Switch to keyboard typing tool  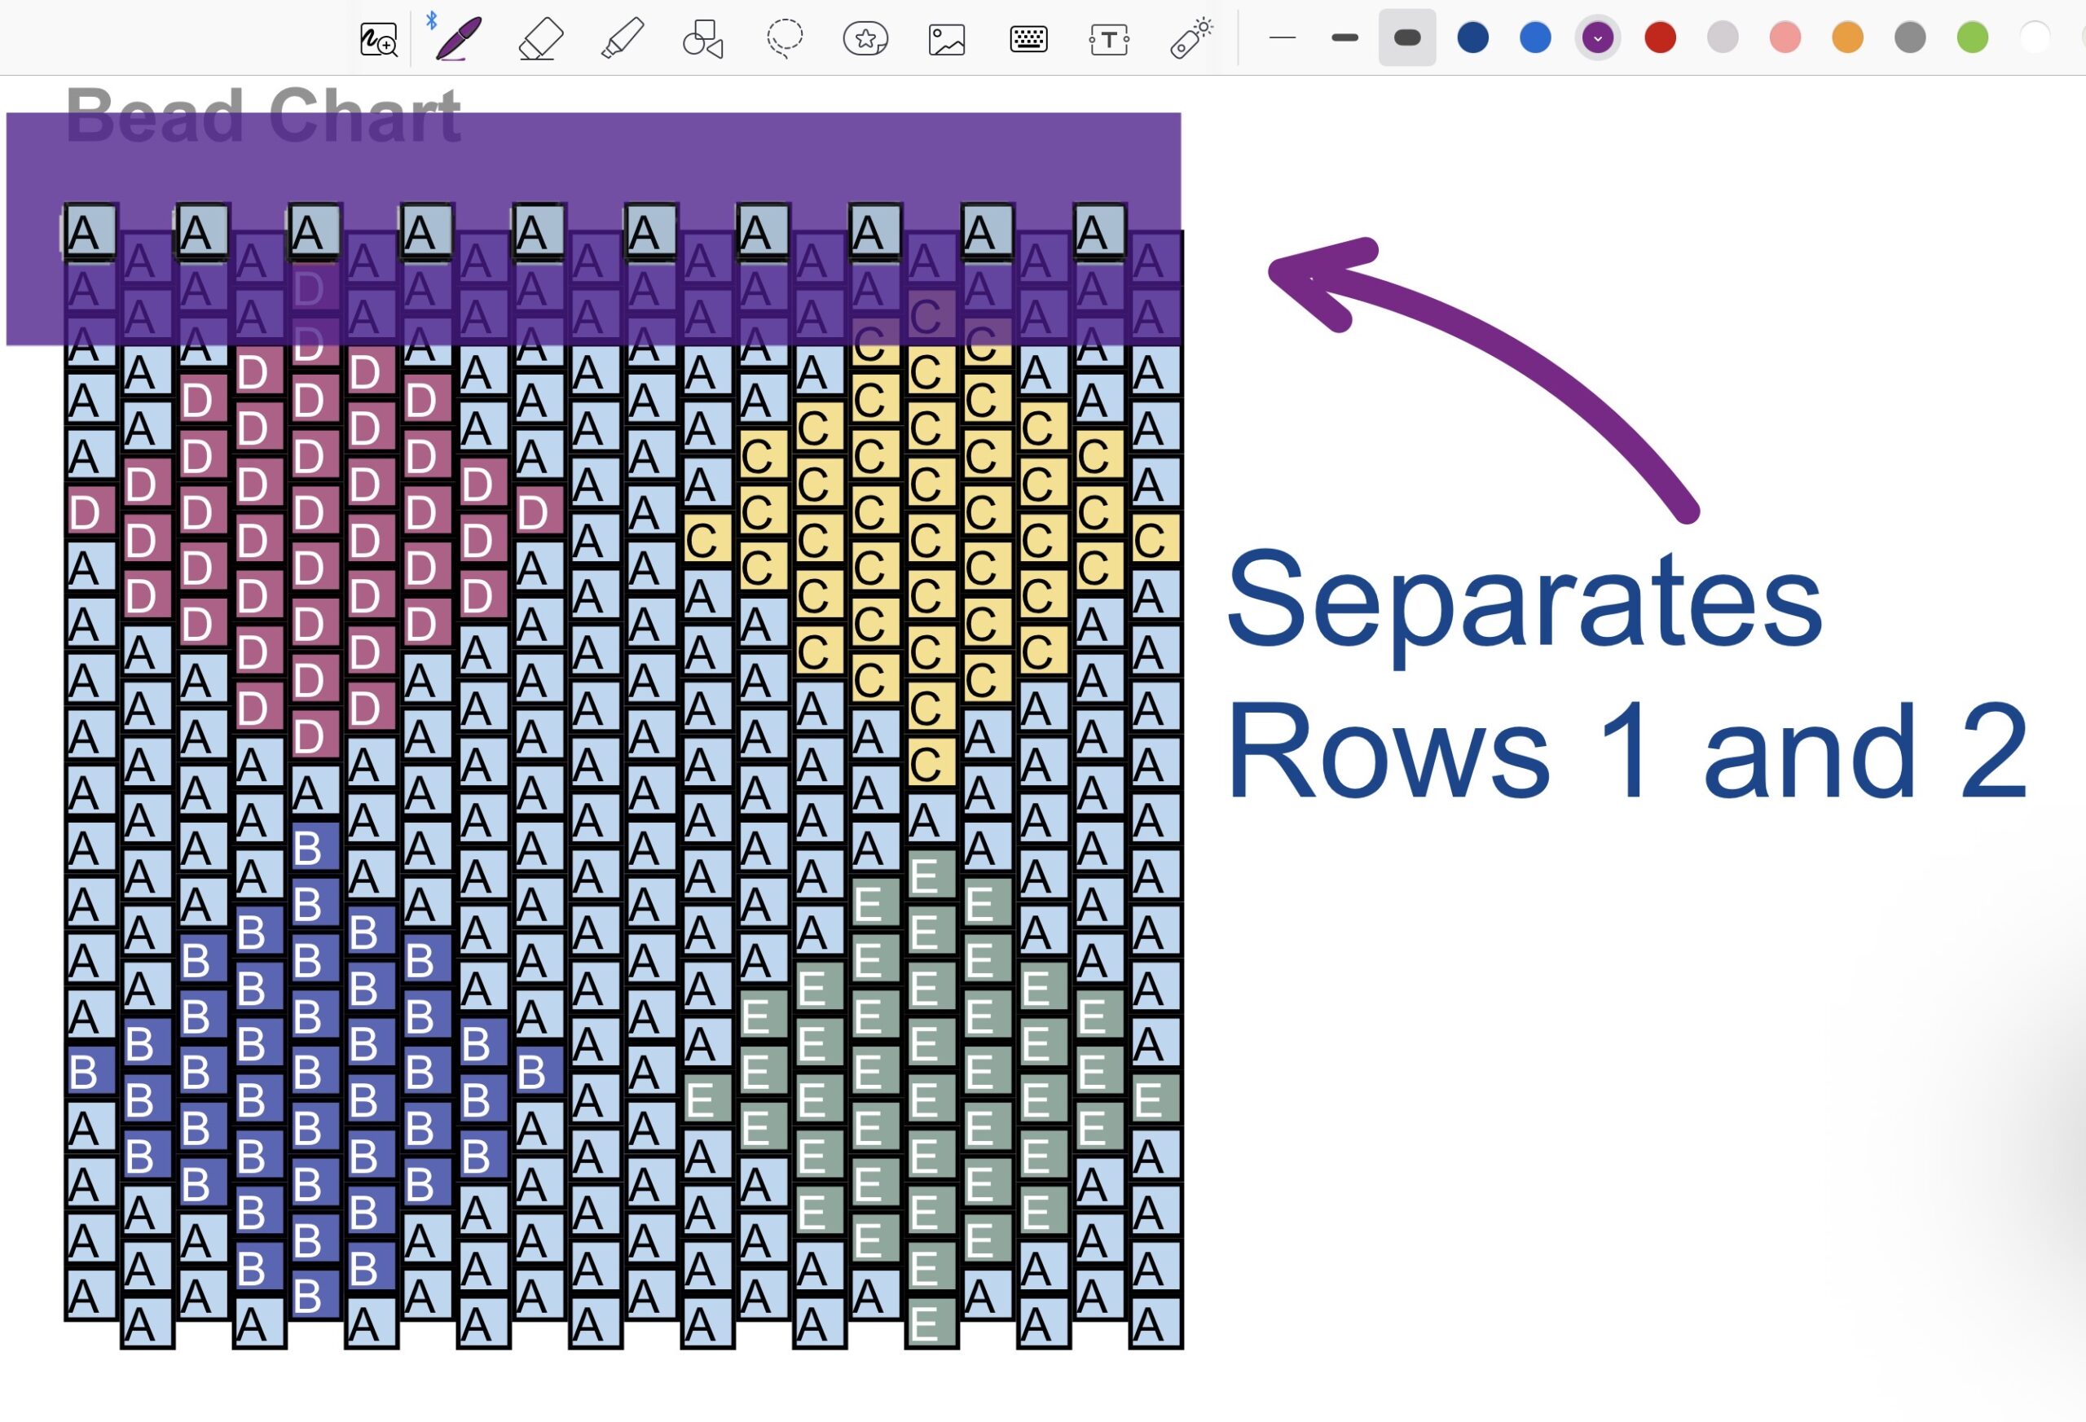(1028, 39)
